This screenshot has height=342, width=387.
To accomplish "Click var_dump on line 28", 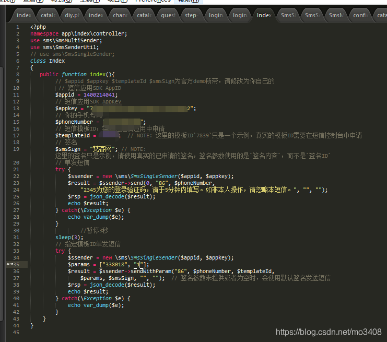I will point(96,217).
